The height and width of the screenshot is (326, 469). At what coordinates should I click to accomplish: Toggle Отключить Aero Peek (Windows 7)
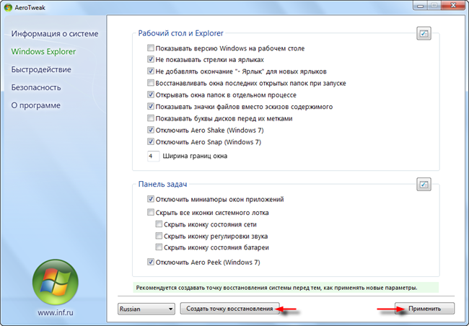pyautogui.click(x=151, y=262)
